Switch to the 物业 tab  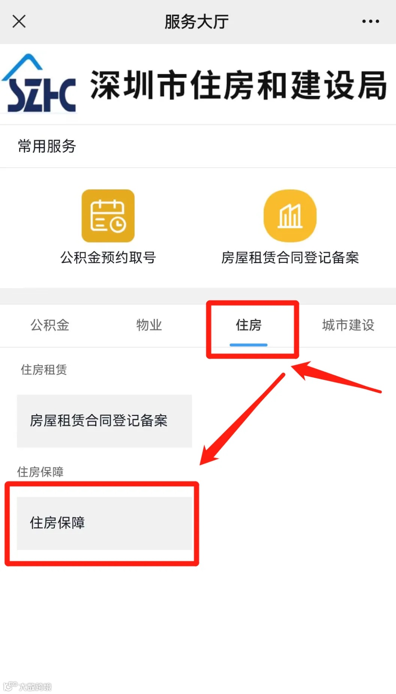click(149, 325)
